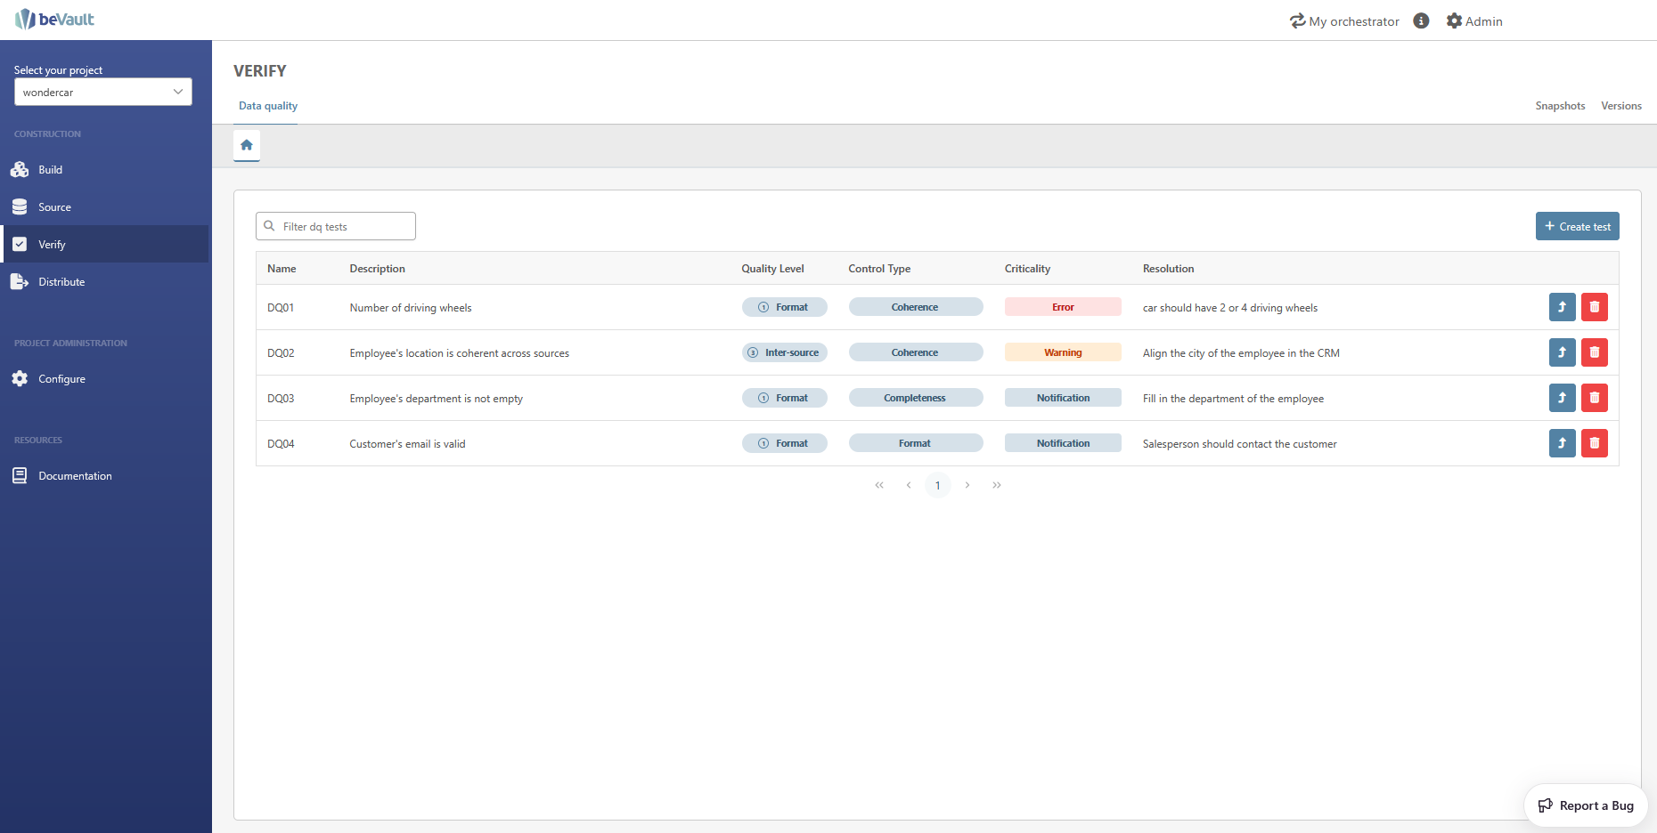Open the Snapshots link
1657x833 pixels.
point(1560,106)
